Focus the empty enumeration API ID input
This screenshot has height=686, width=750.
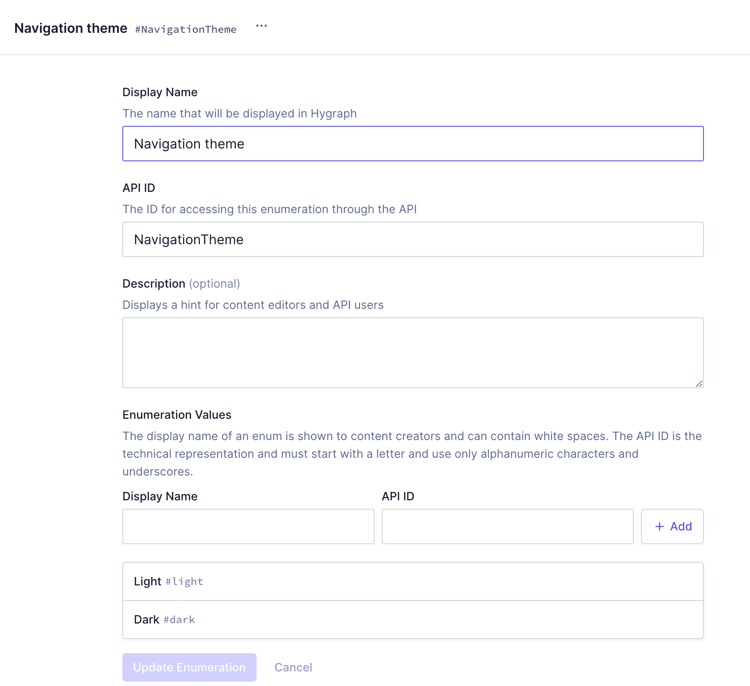tap(508, 526)
